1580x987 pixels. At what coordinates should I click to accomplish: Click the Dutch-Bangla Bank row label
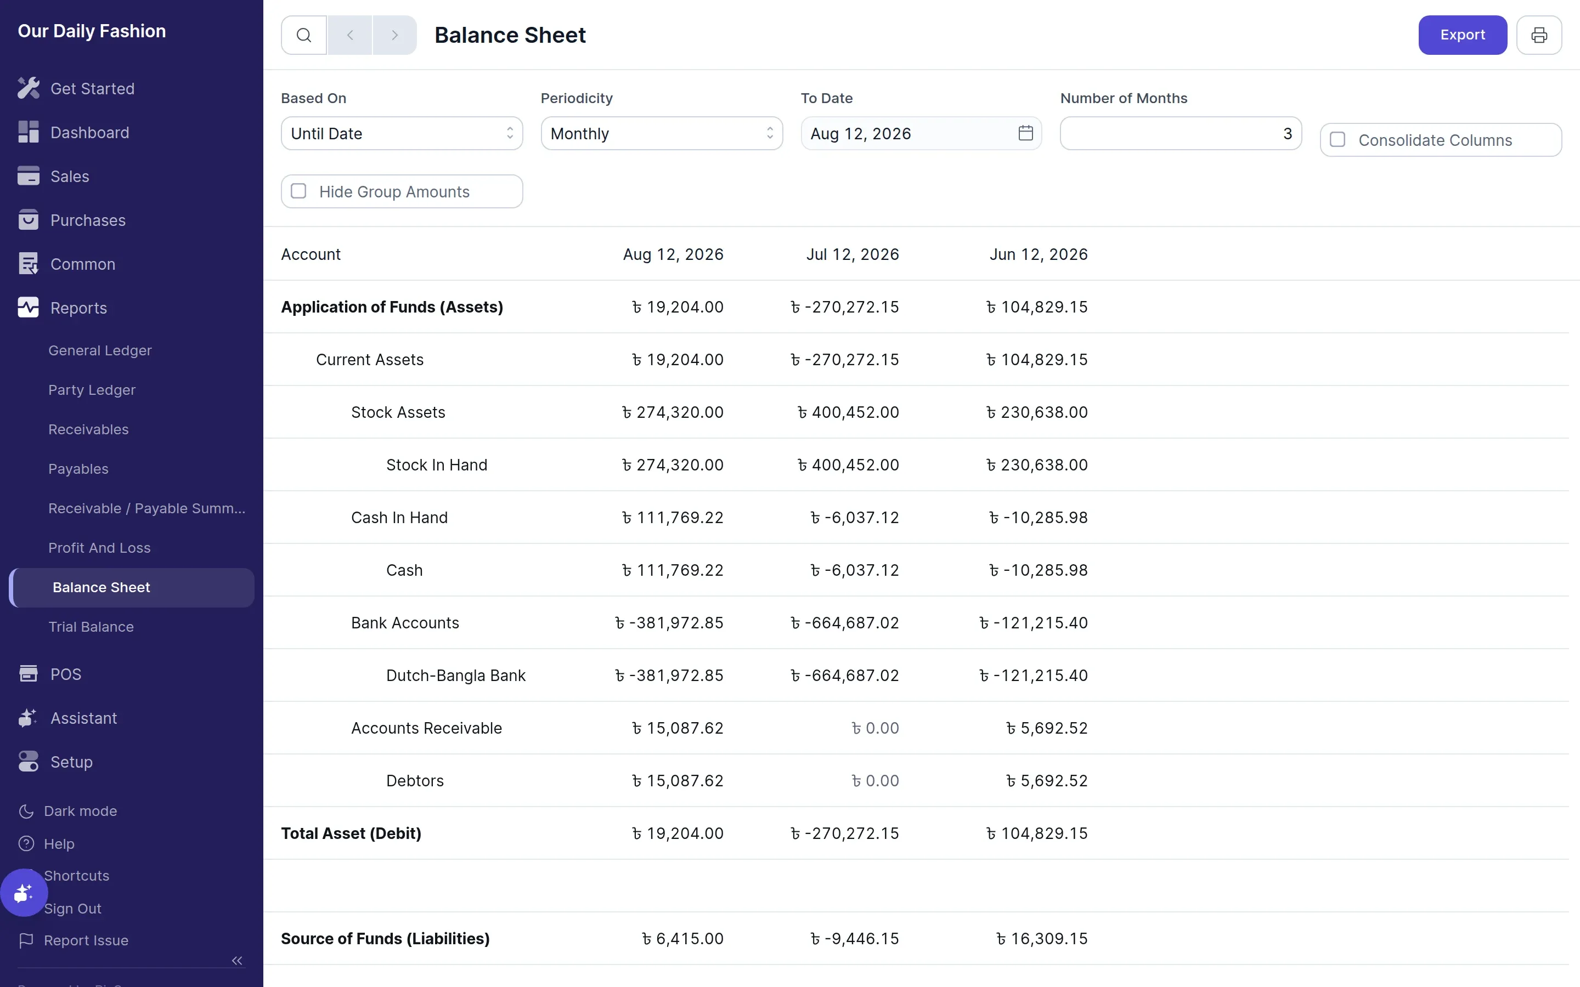456,675
